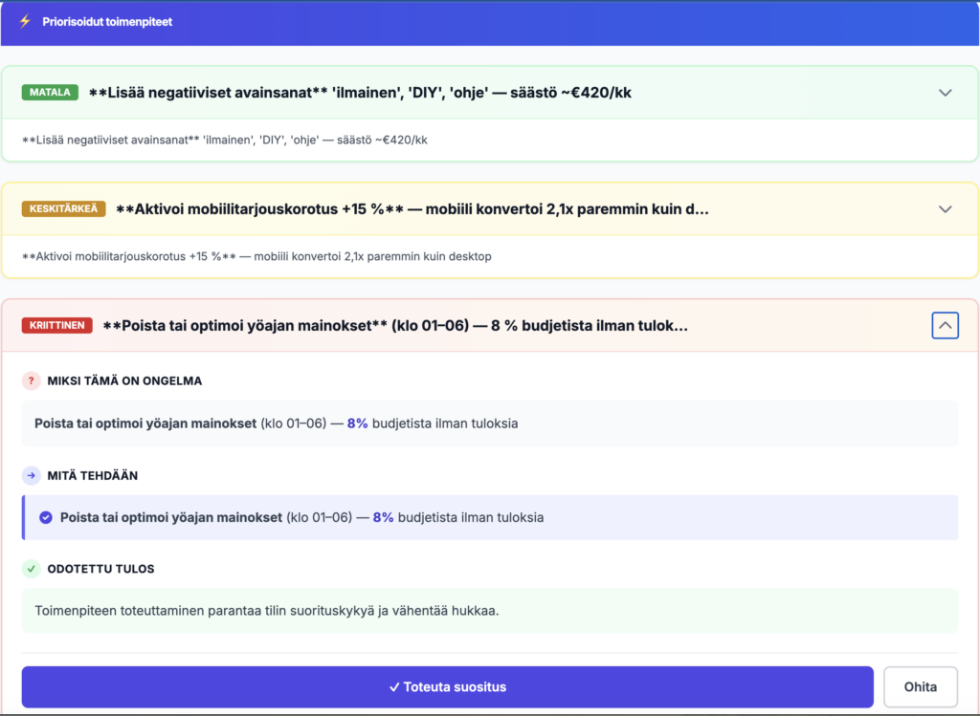Click the blue arrow icon beside Mitä tehdään
Viewport: 980px width, 716px height.
coord(32,476)
